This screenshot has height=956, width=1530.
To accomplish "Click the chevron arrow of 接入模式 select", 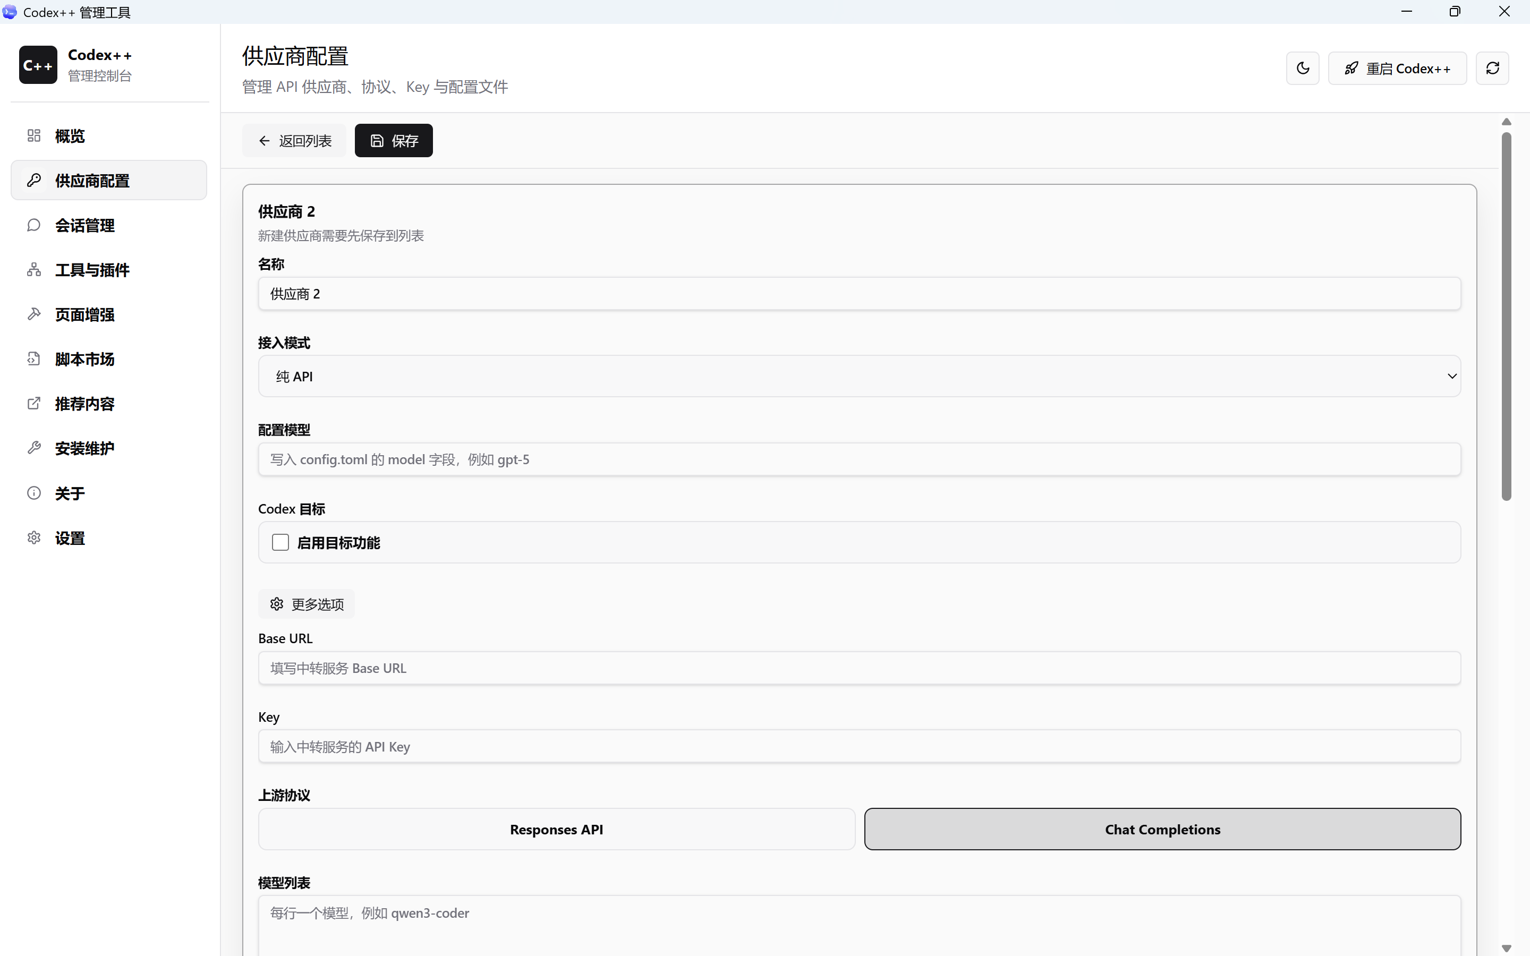I will [1451, 376].
